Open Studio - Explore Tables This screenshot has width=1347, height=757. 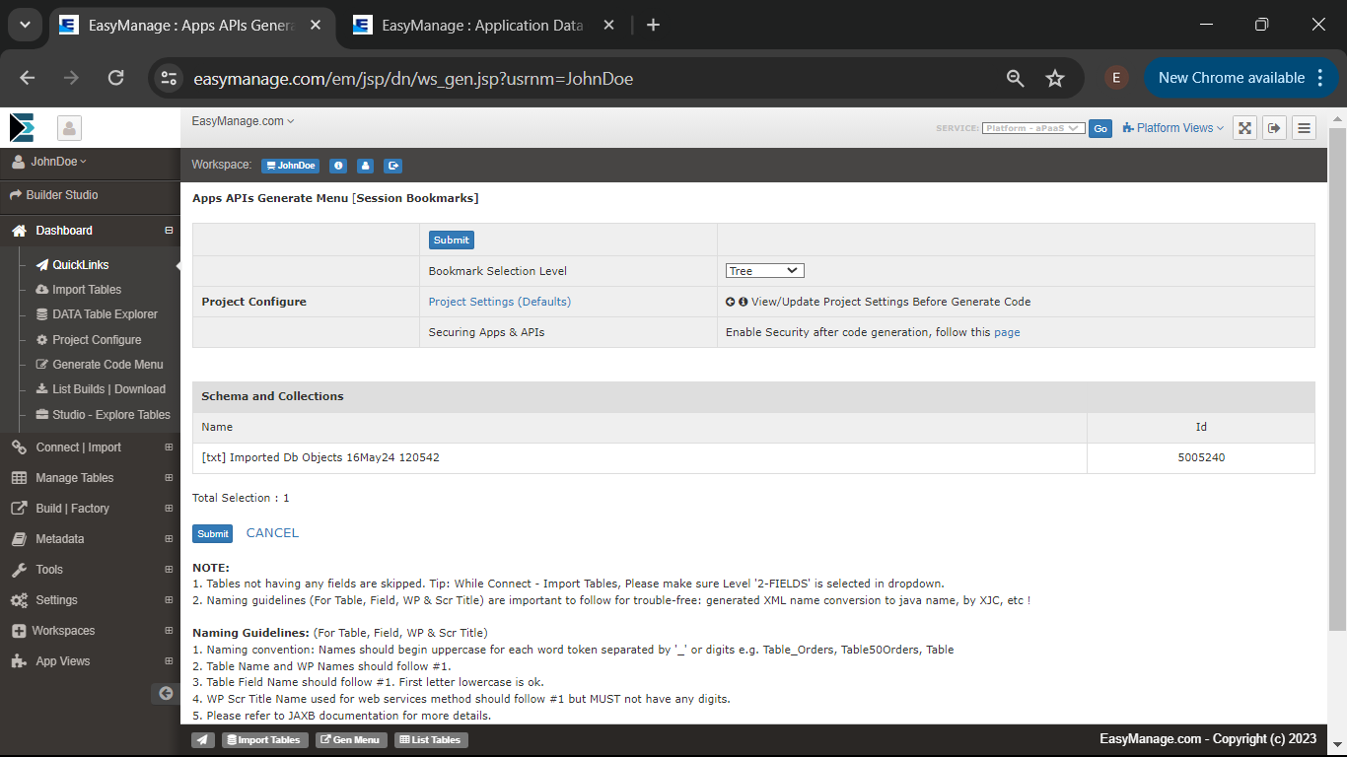point(111,415)
